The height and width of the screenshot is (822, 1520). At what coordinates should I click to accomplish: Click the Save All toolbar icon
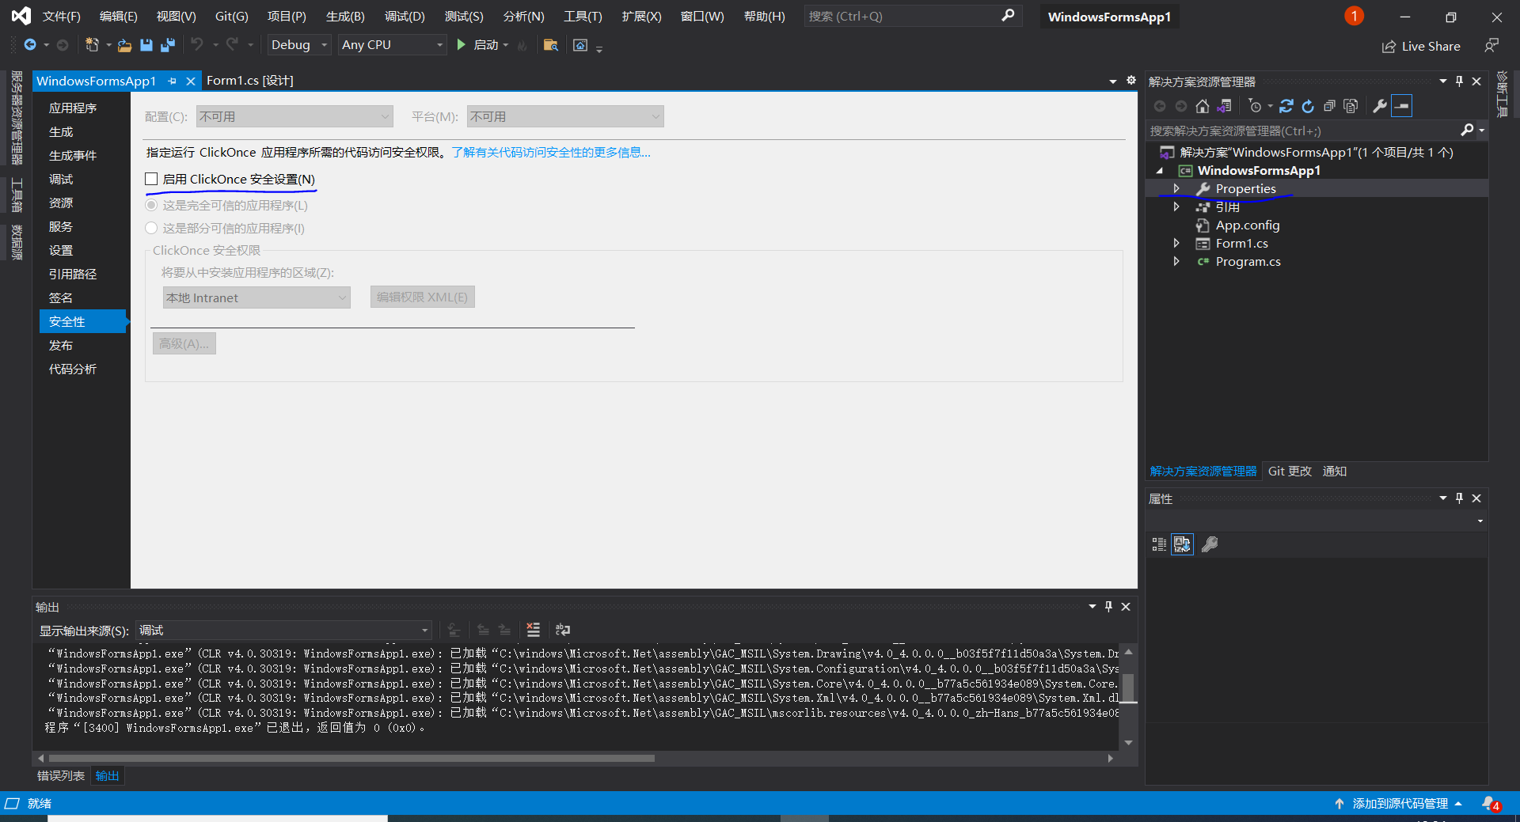(x=167, y=45)
